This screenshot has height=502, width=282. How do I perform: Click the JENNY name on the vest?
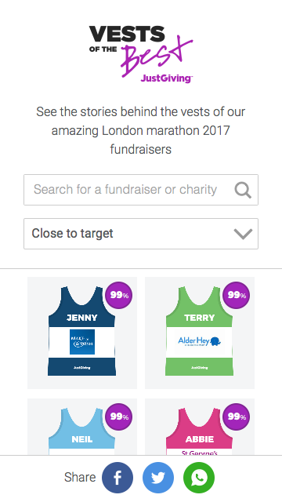coord(81,318)
